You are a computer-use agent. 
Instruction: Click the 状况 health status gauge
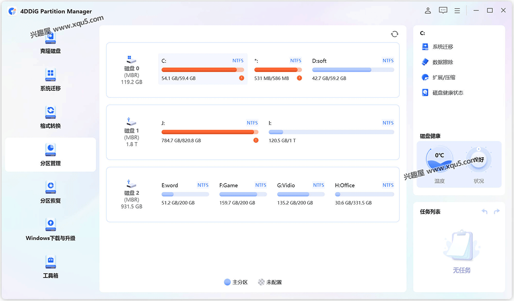pos(479,160)
